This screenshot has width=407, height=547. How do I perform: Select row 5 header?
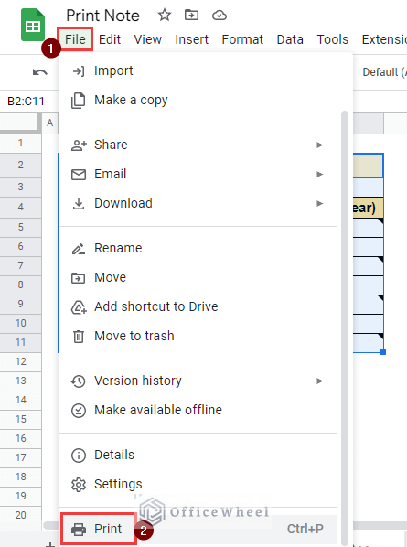[20, 228]
